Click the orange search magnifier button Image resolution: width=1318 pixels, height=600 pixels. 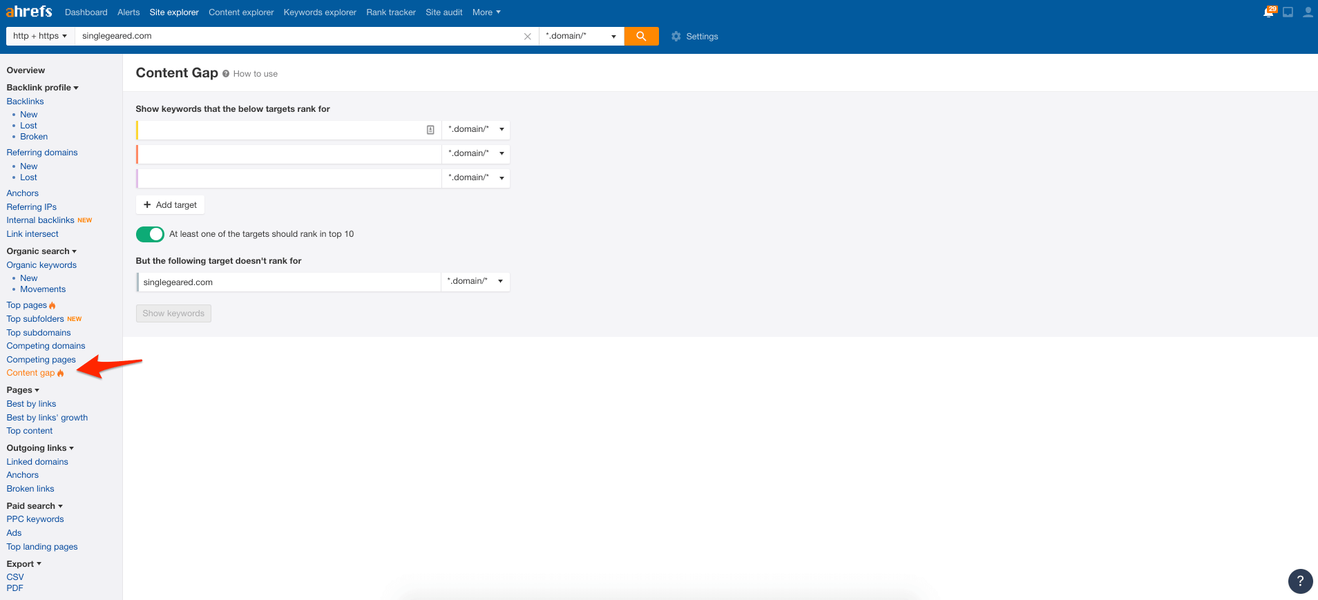tap(641, 36)
